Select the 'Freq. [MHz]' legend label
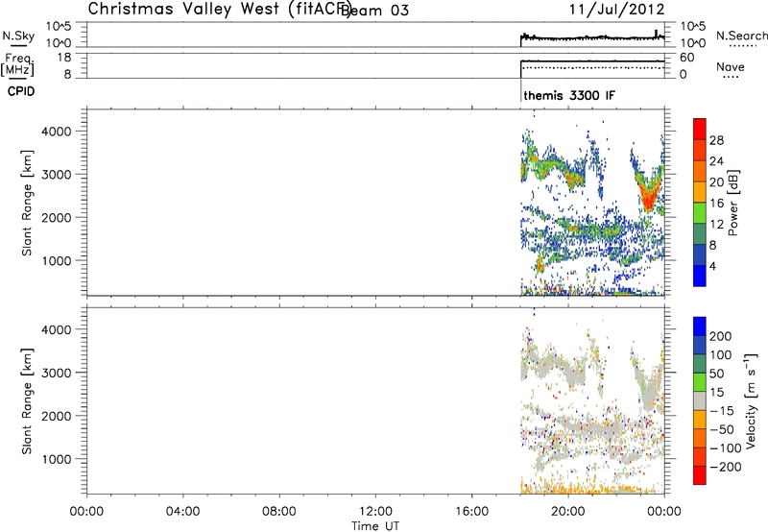The image size is (768, 532). pos(17,64)
